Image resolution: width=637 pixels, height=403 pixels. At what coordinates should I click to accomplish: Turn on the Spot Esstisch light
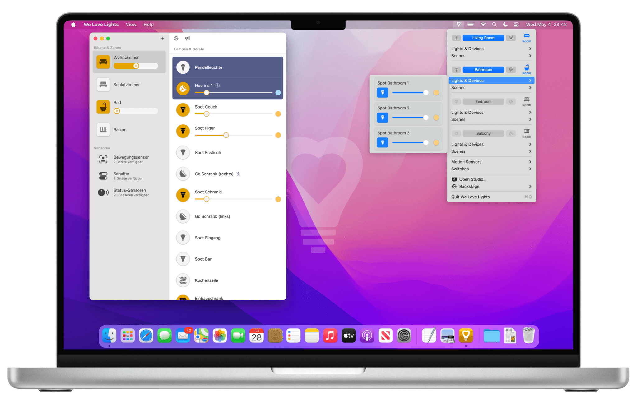[x=183, y=152]
